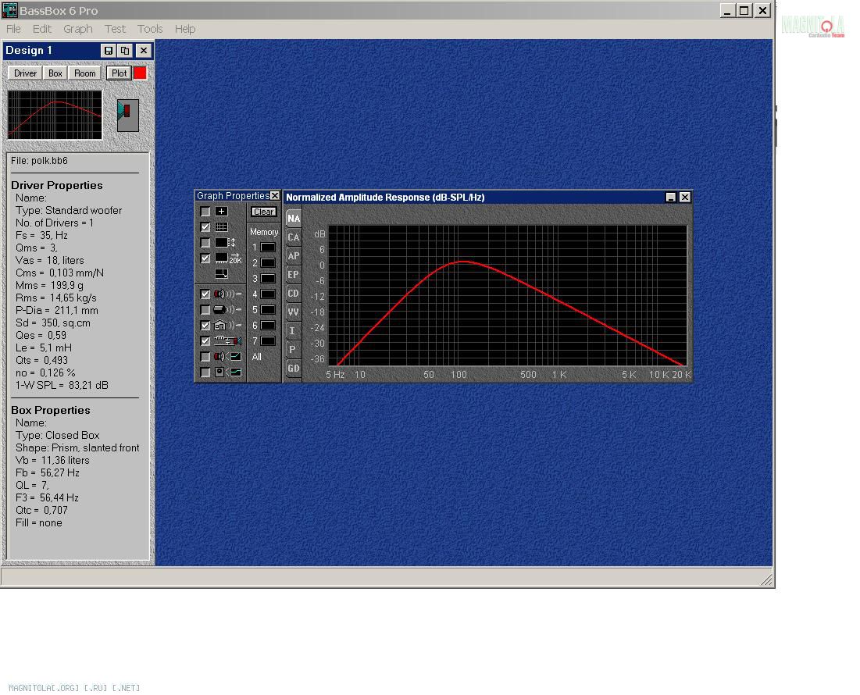This screenshot has width=860, height=695.
Task: Minimize the Normalized Amplitude Response window
Action: click(670, 198)
